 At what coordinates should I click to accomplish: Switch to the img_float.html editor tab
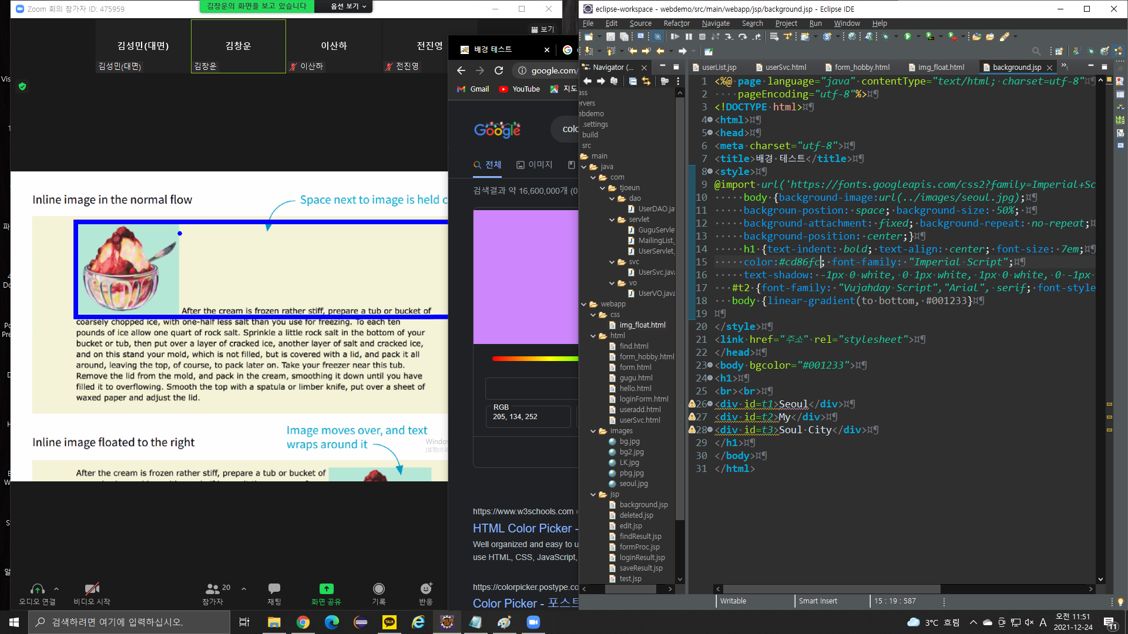941,68
